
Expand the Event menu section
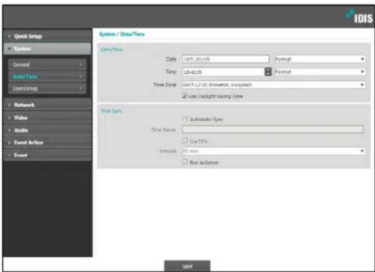47,155
